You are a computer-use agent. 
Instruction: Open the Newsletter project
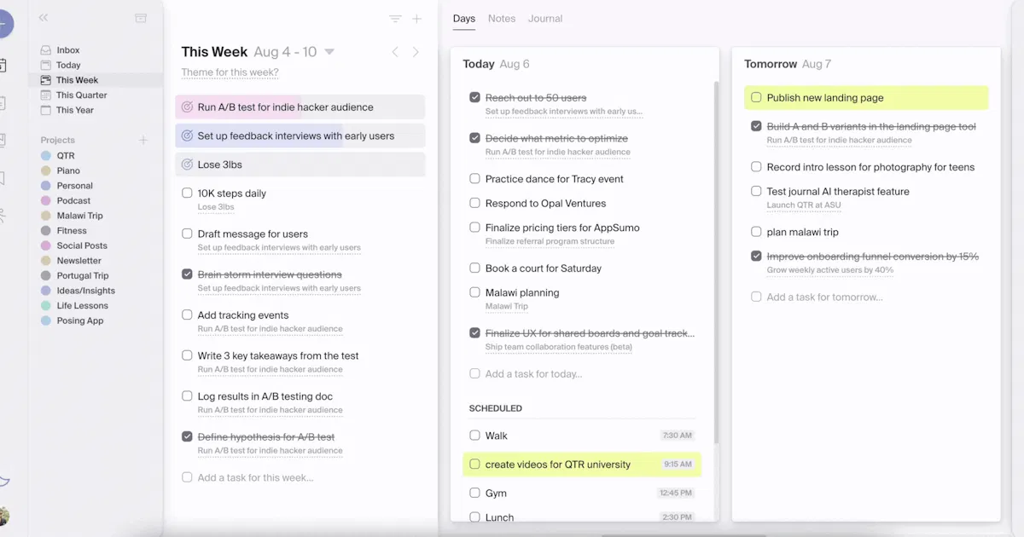tap(79, 261)
